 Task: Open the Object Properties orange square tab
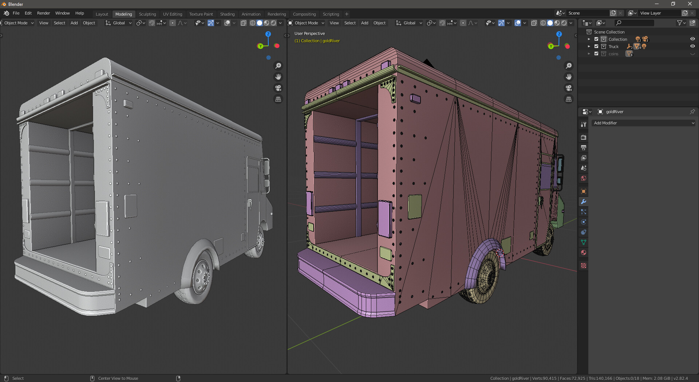click(x=583, y=191)
